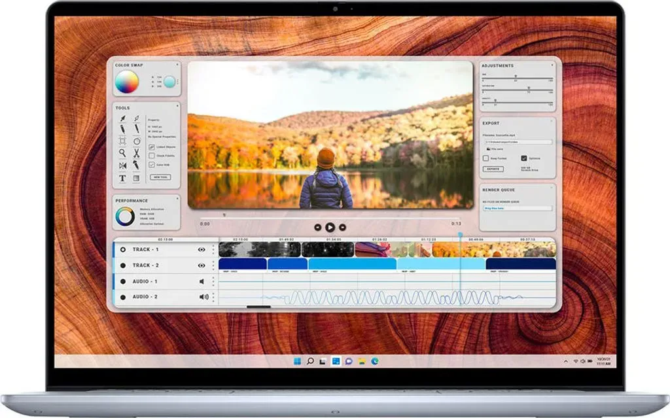This screenshot has width=670, height=418.
Task: Select the microphone tool icon
Action: [x=137, y=165]
